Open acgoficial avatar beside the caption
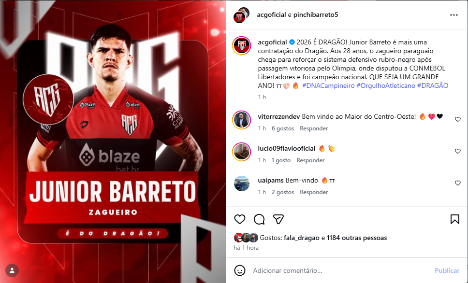The image size is (468, 283). (241, 45)
